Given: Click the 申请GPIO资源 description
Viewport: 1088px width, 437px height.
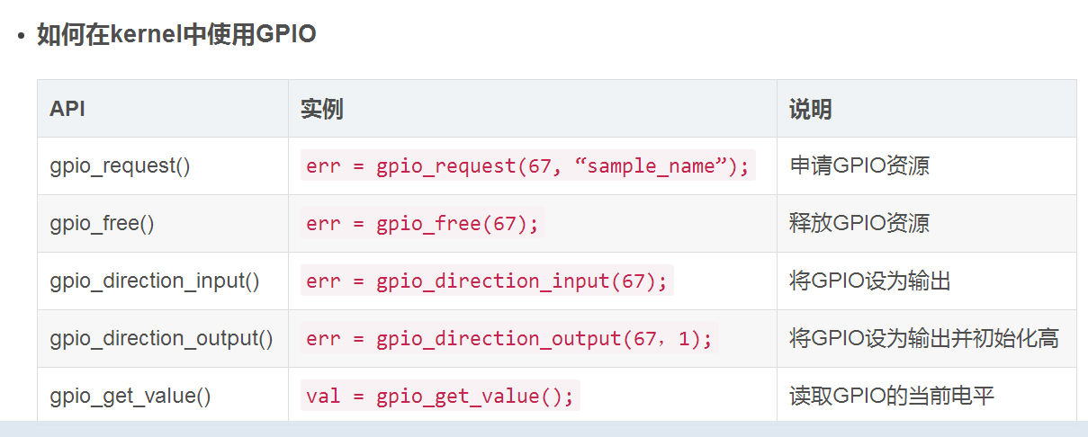Looking at the screenshot, I should [x=859, y=166].
